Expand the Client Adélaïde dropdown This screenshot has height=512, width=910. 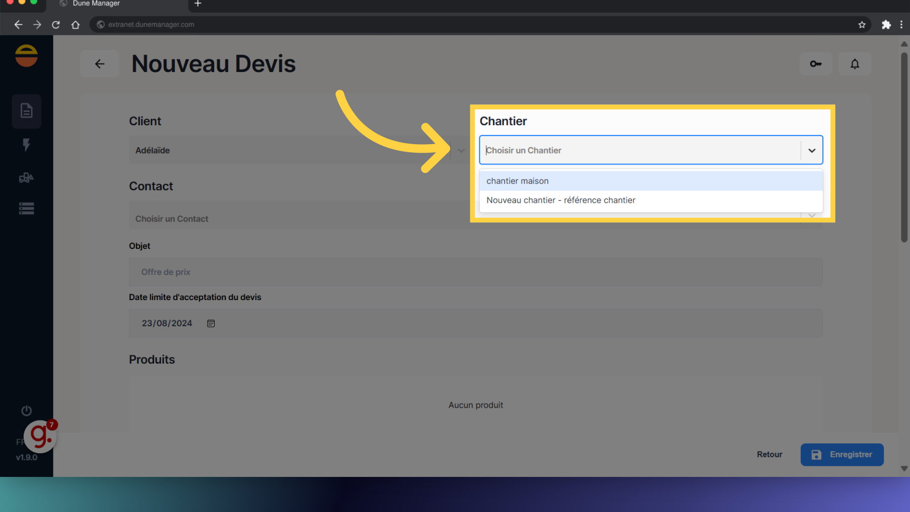(x=461, y=150)
